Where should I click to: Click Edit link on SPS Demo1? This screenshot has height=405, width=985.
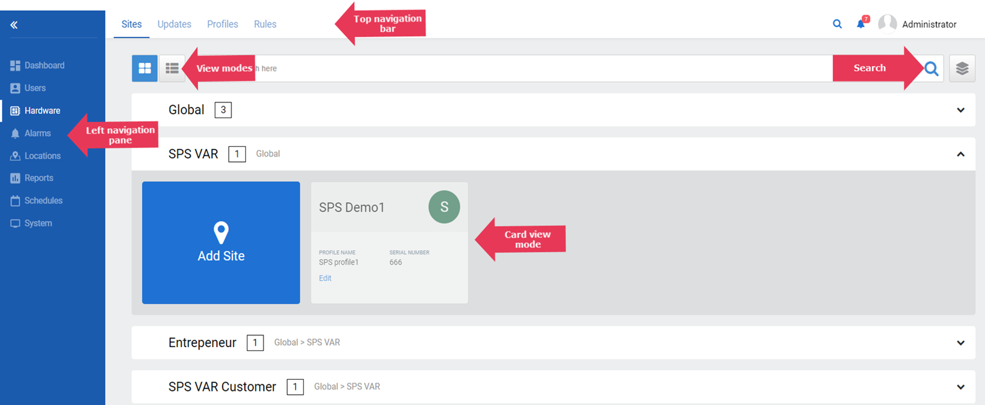coord(325,278)
